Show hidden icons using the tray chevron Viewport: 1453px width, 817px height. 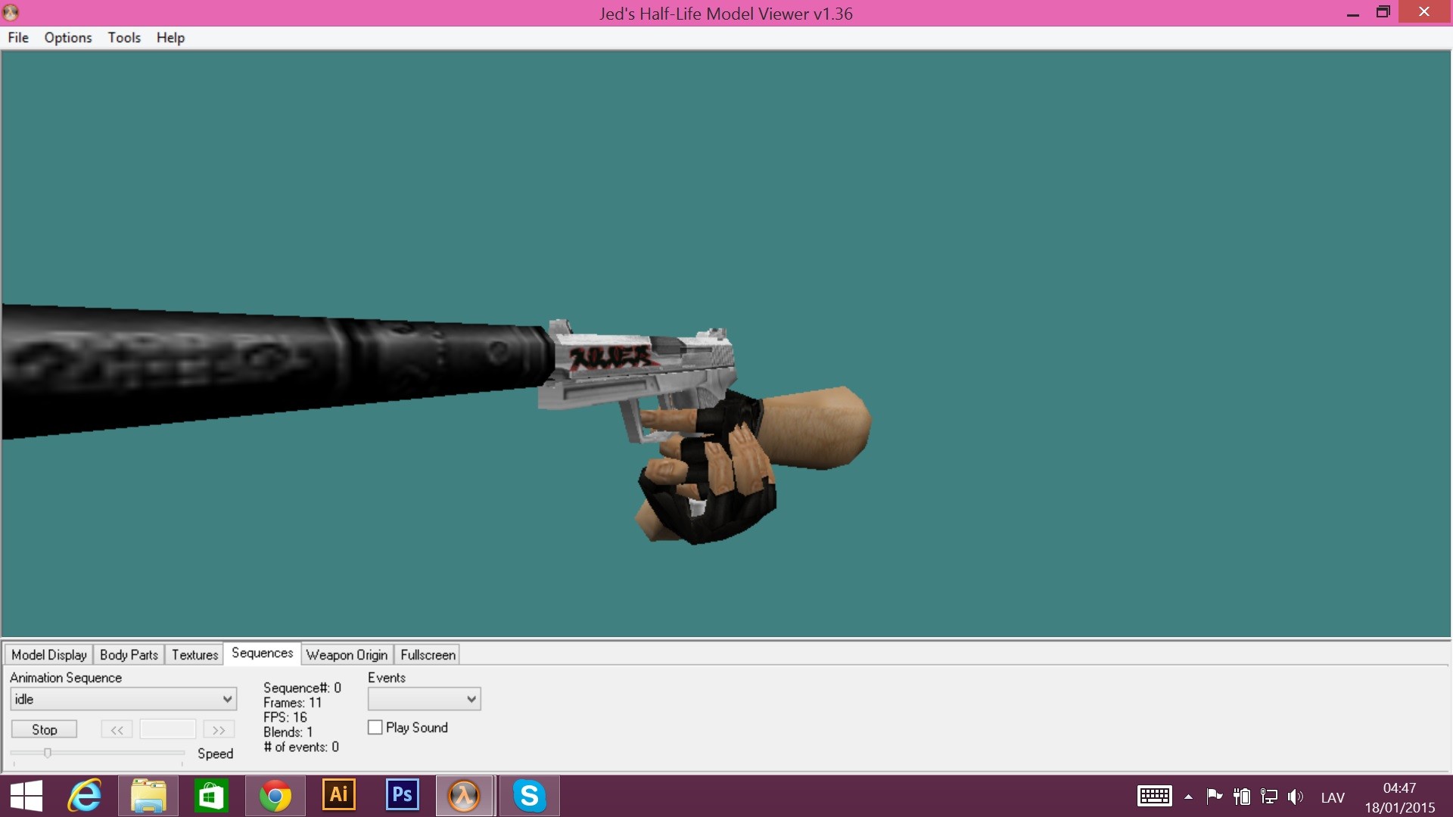[1187, 796]
